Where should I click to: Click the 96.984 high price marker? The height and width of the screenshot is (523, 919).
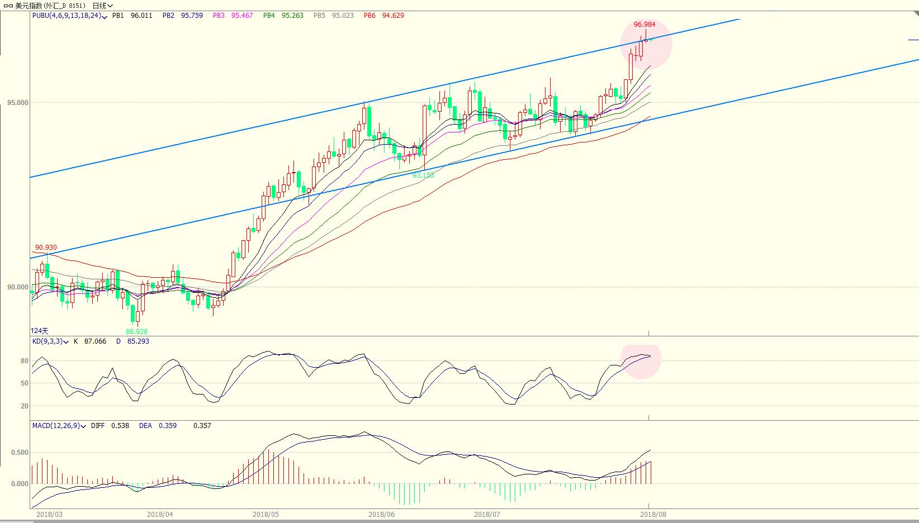645,25
